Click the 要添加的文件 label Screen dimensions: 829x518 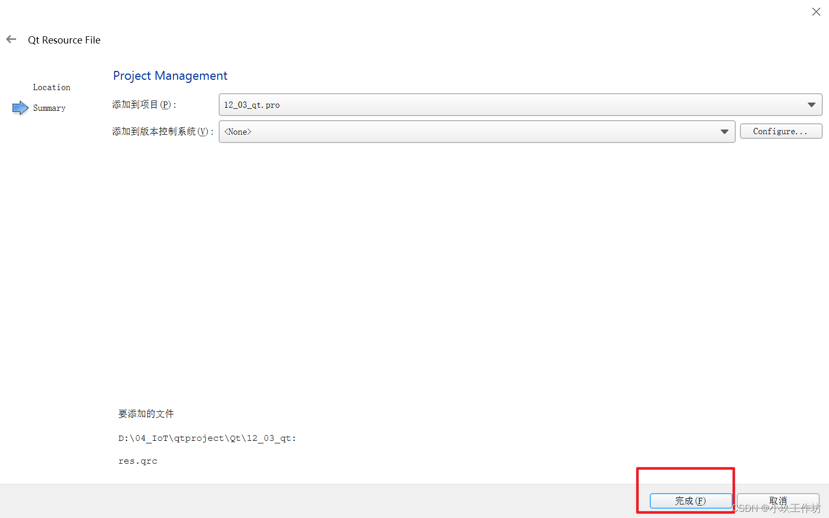pyautogui.click(x=146, y=413)
